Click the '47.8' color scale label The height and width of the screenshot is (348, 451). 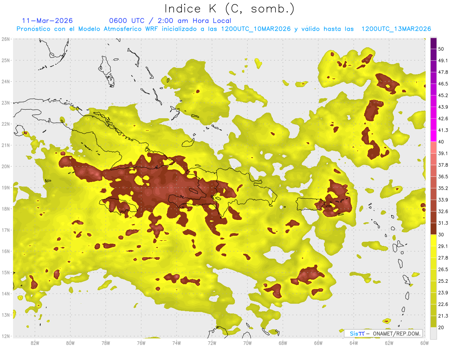click(x=443, y=72)
